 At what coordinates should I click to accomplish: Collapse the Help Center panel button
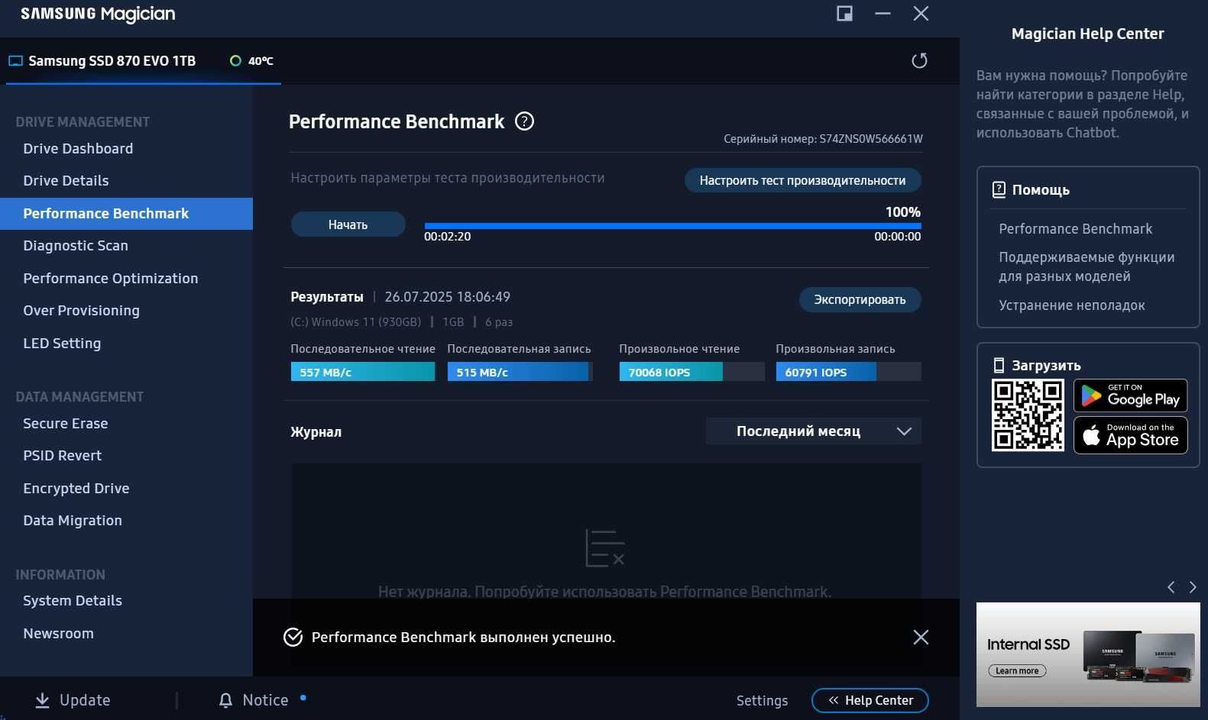point(870,701)
